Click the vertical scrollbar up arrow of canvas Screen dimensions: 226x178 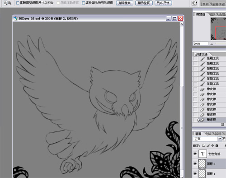point(182,24)
